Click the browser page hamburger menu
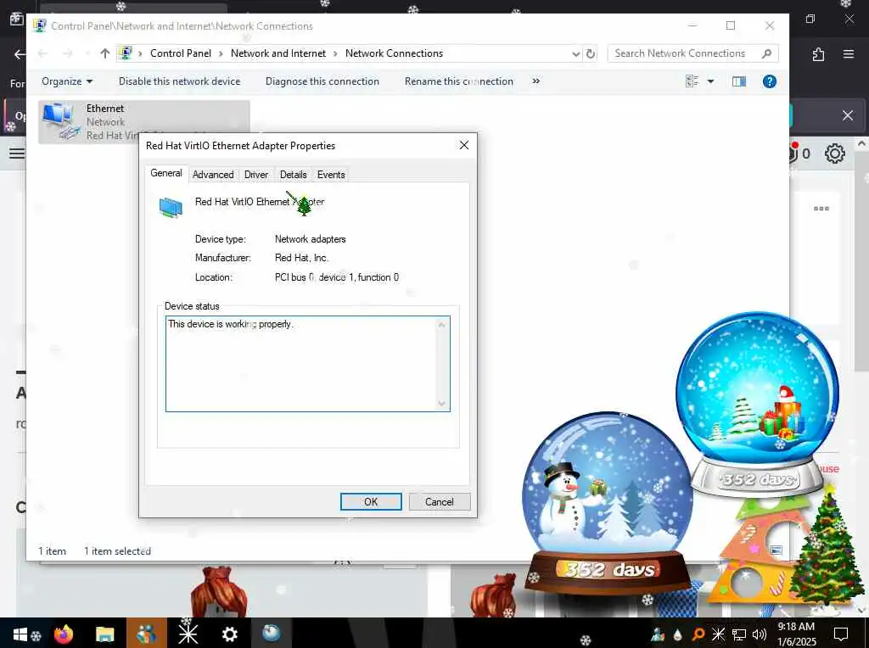869x648 pixels. (17, 153)
